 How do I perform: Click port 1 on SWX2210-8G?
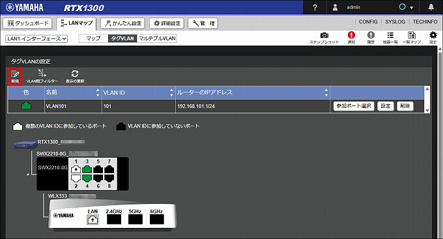[76, 169]
